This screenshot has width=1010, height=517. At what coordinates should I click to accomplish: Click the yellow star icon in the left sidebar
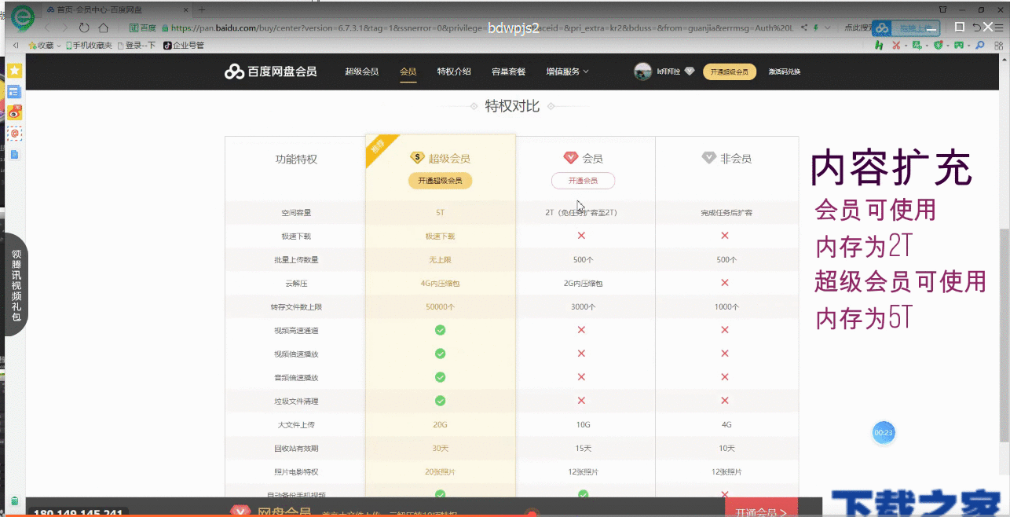pyautogui.click(x=15, y=71)
